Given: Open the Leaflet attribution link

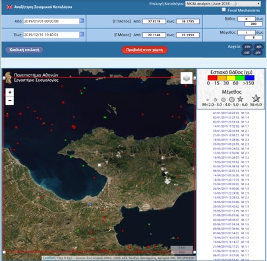Looking at the screenshot, I should pyautogui.click(x=49, y=258).
